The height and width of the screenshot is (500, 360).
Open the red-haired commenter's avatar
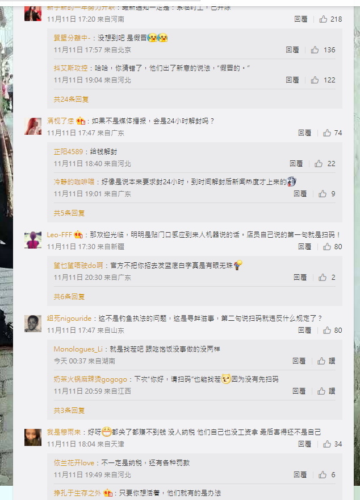(x=33, y=126)
